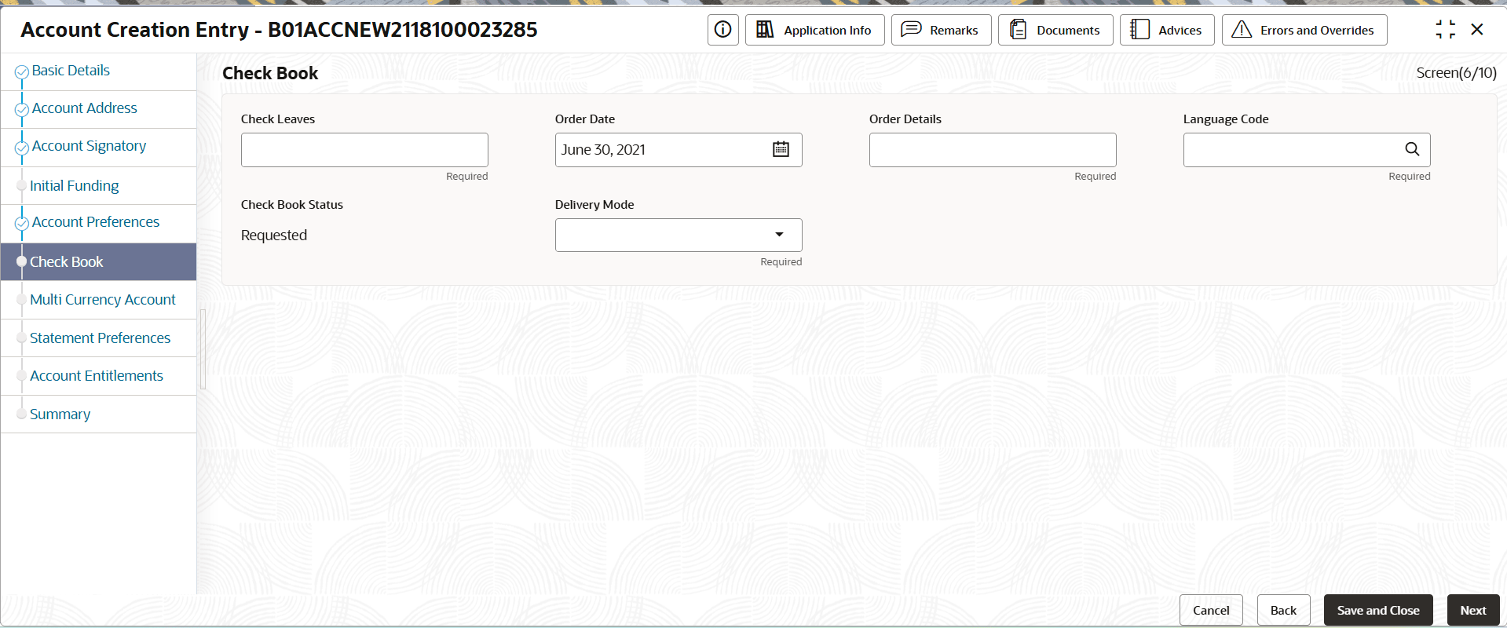Close the Account Creation Entry window
Screen dimensions: 1507x628
[x=1477, y=30]
